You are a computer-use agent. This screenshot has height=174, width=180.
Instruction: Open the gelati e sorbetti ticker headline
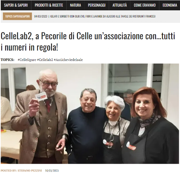[x=103, y=16]
